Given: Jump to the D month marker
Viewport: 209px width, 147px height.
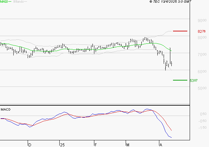Looking at the screenshot, I should tap(29, 145).
